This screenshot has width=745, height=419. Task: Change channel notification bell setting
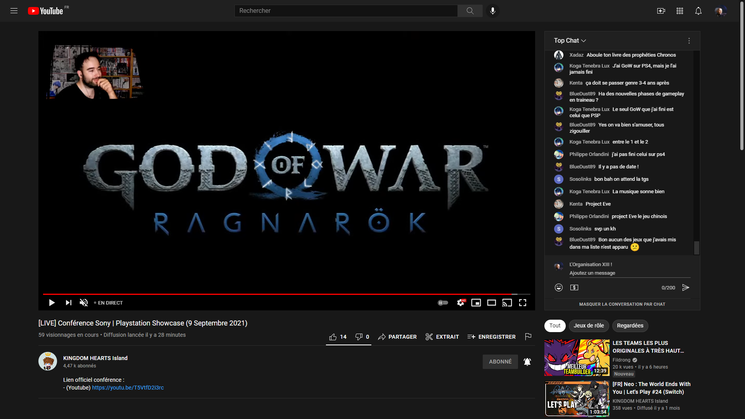click(527, 362)
